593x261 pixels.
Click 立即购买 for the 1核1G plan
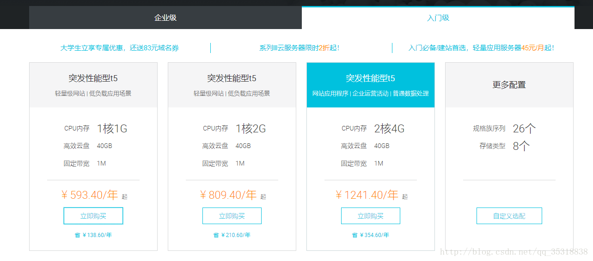click(x=93, y=216)
